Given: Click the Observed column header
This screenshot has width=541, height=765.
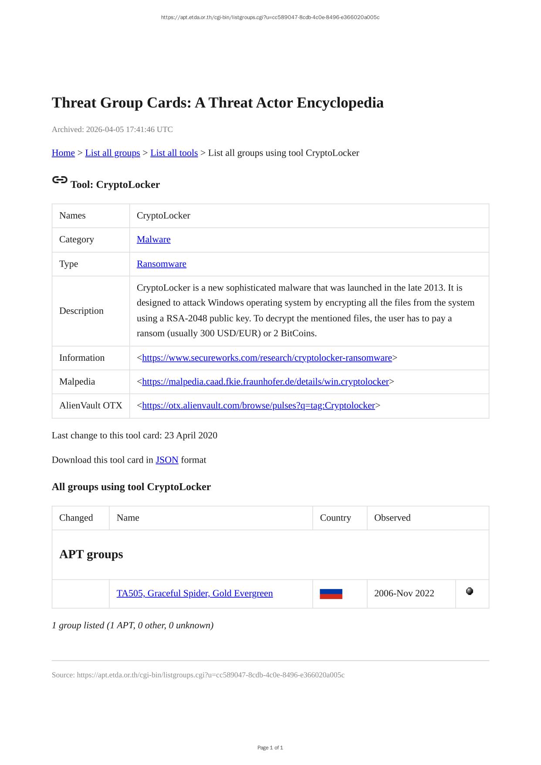Looking at the screenshot, I should (392, 518).
